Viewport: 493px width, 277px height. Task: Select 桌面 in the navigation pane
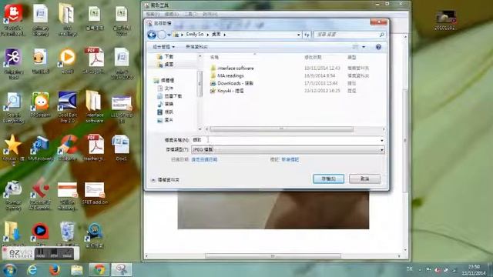(x=166, y=65)
